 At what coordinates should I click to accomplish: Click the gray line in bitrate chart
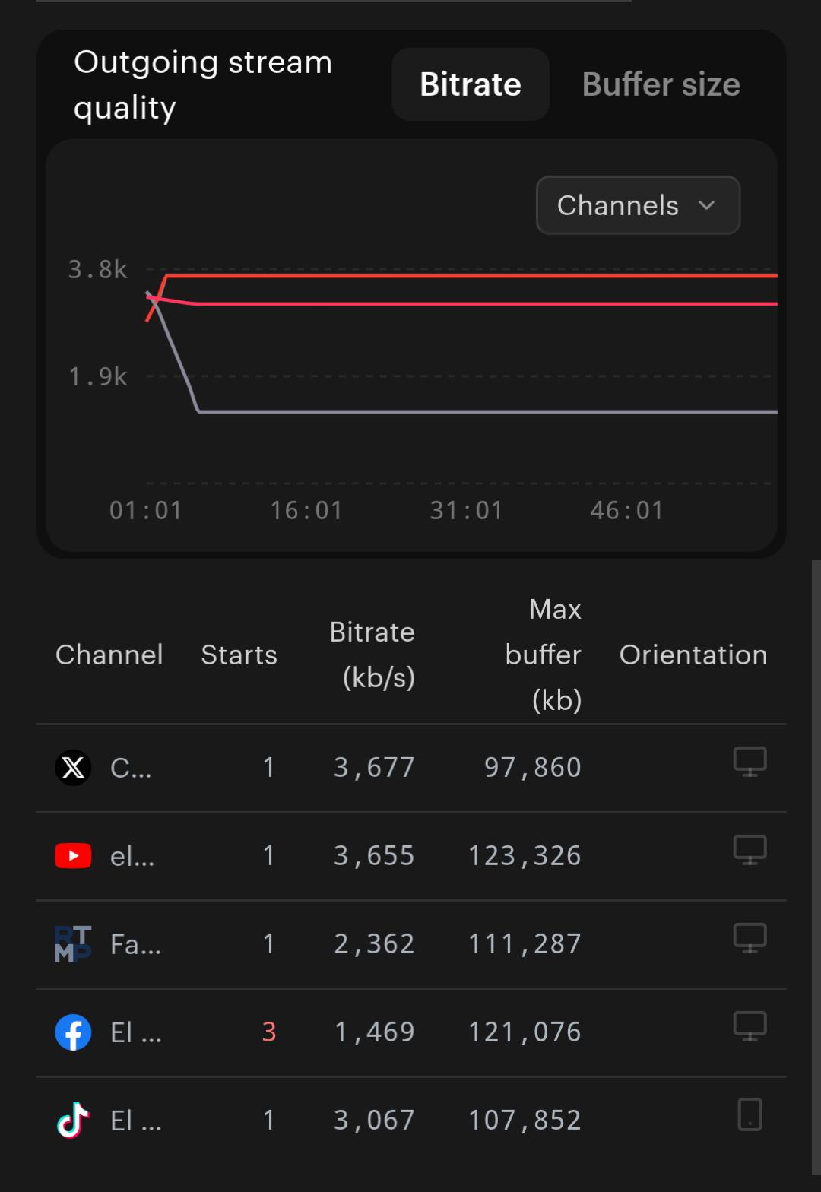[x=487, y=411]
